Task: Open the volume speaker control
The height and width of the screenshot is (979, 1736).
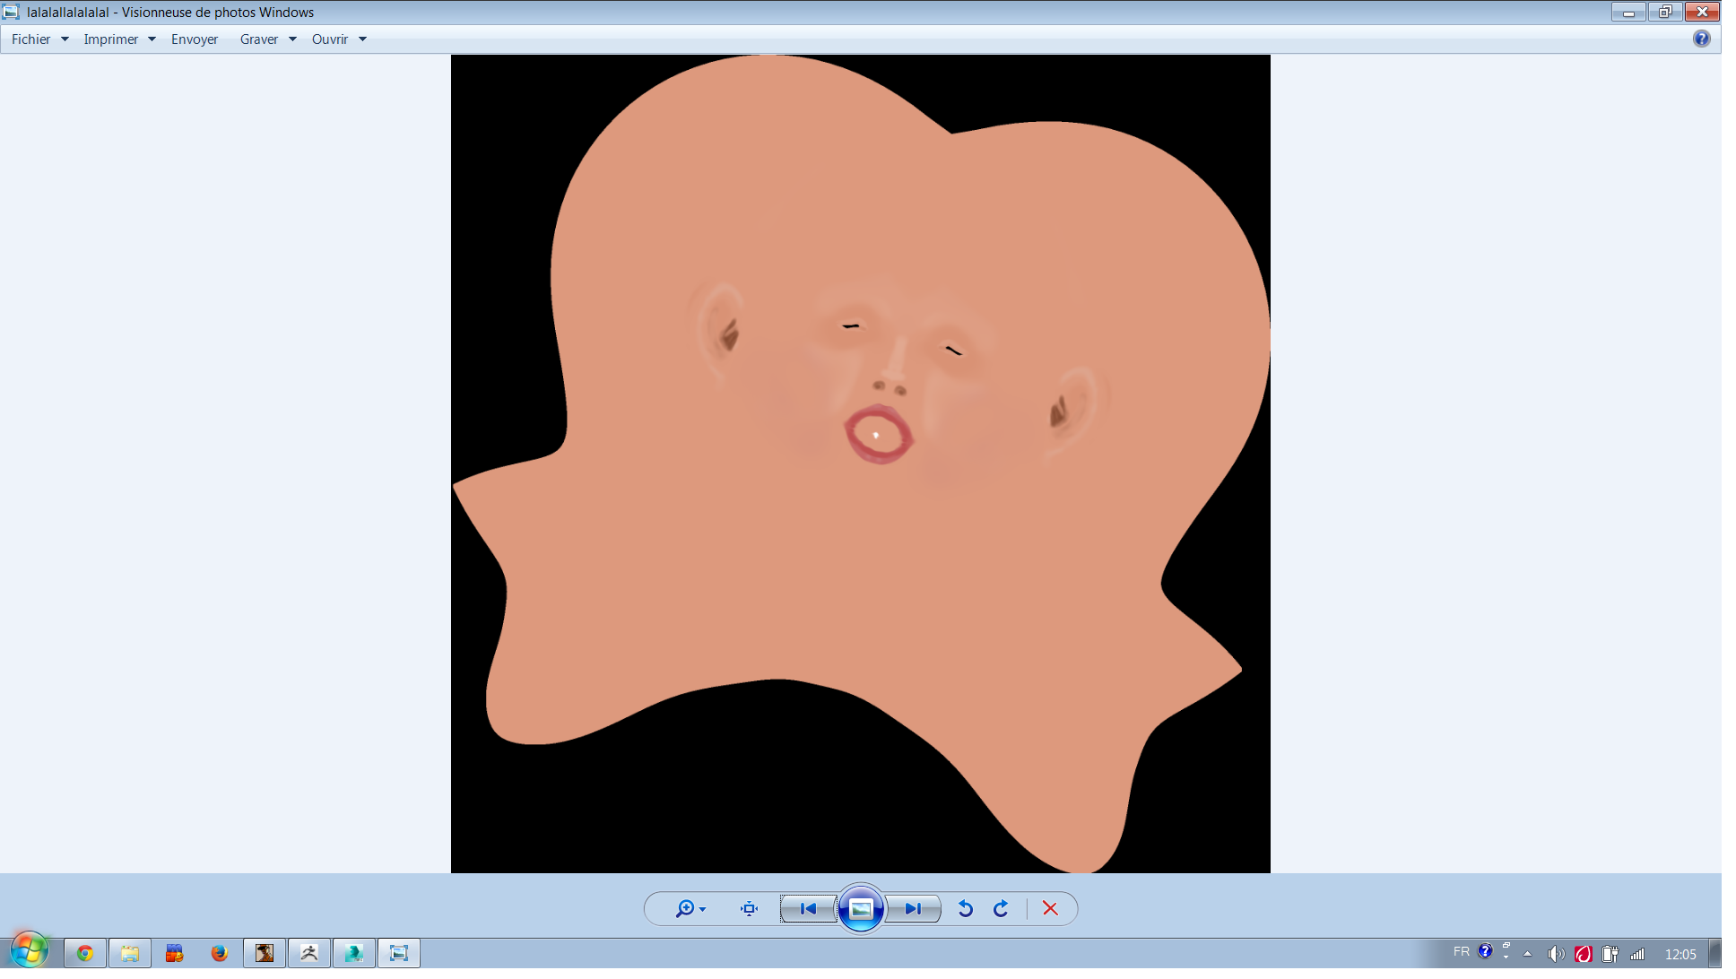Action: click(1557, 954)
